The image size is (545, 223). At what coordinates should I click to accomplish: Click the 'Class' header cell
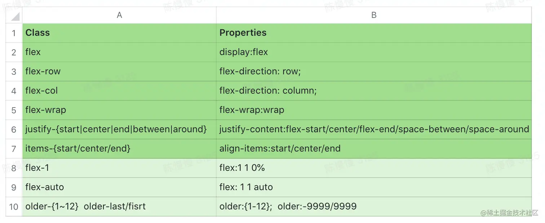coord(119,33)
